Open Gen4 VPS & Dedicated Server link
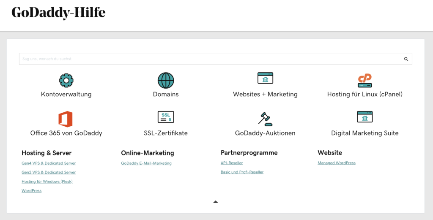This screenshot has height=220, width=433. (49, 163)
